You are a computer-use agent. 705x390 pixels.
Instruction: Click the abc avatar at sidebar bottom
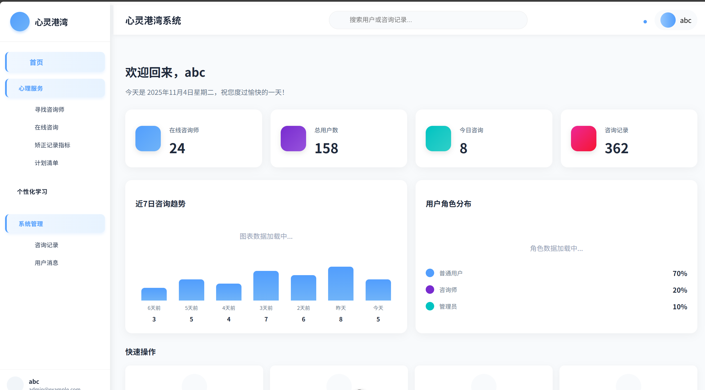click(x=15, y=384)
